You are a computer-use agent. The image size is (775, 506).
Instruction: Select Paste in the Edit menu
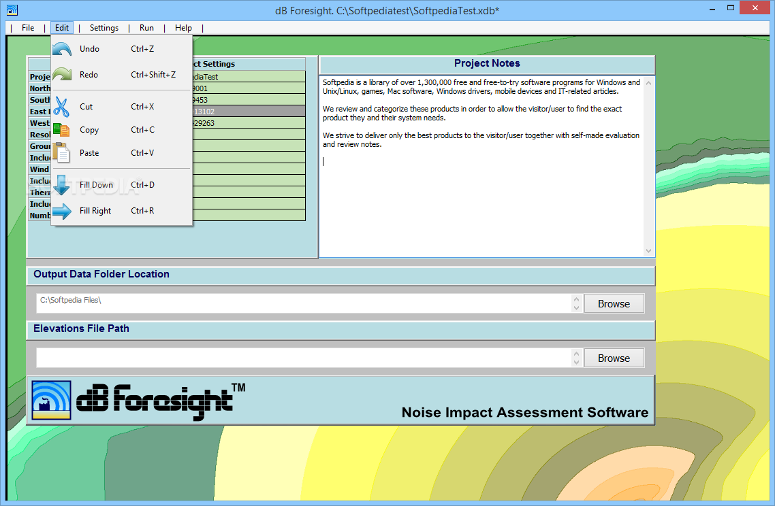pyautogui.click(x=122, y=153)
